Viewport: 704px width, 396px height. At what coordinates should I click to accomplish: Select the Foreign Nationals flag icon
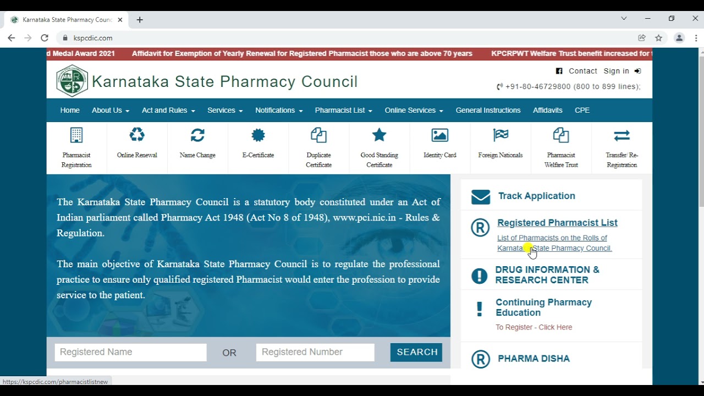501,135
